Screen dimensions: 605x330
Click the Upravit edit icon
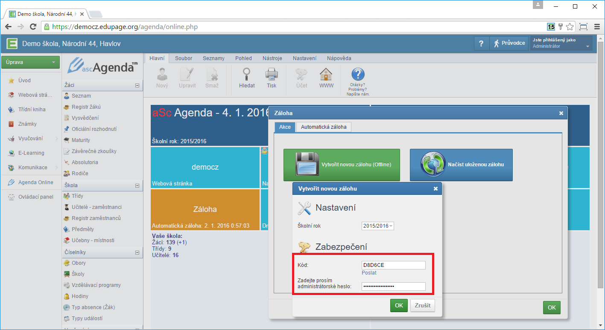point(187,74)
